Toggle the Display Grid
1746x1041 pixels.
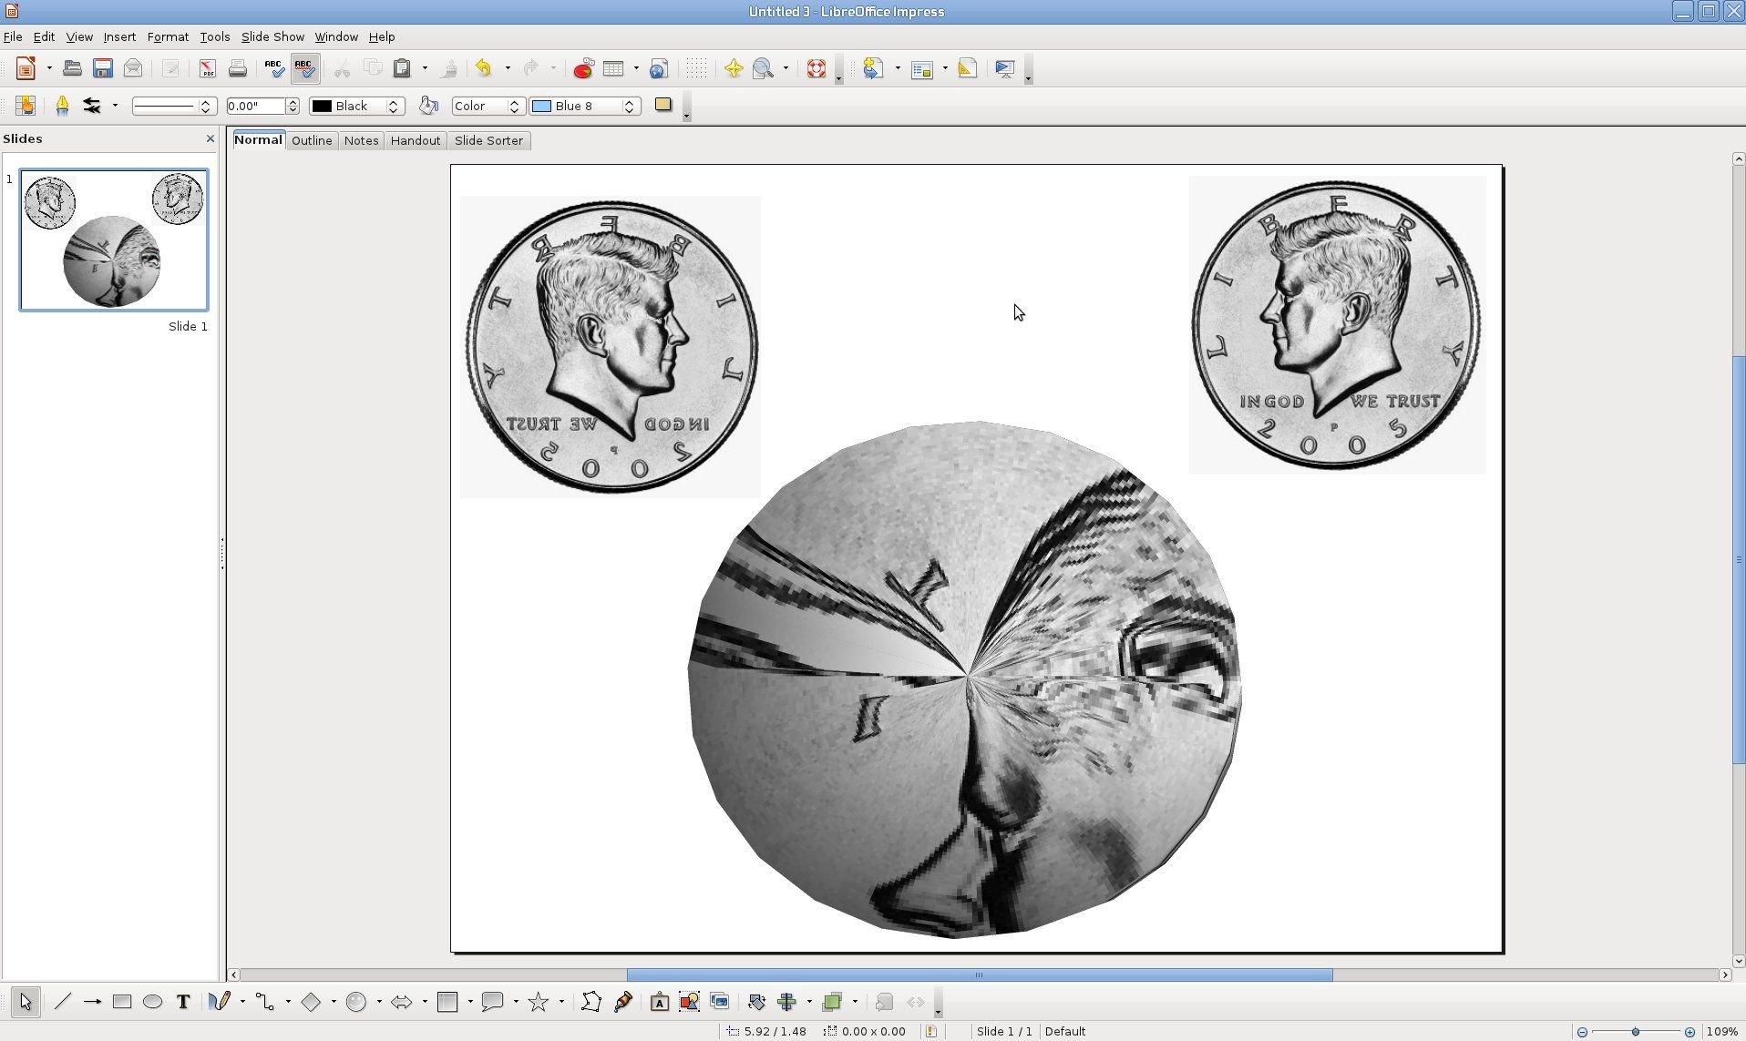pyautogui.click(x=696, y=68)
